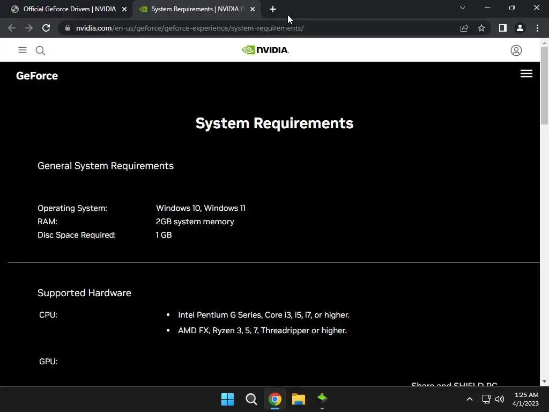Show hidden system tray icons
Viewport: 549px width, 412px height.
click(x=470, y=399)
